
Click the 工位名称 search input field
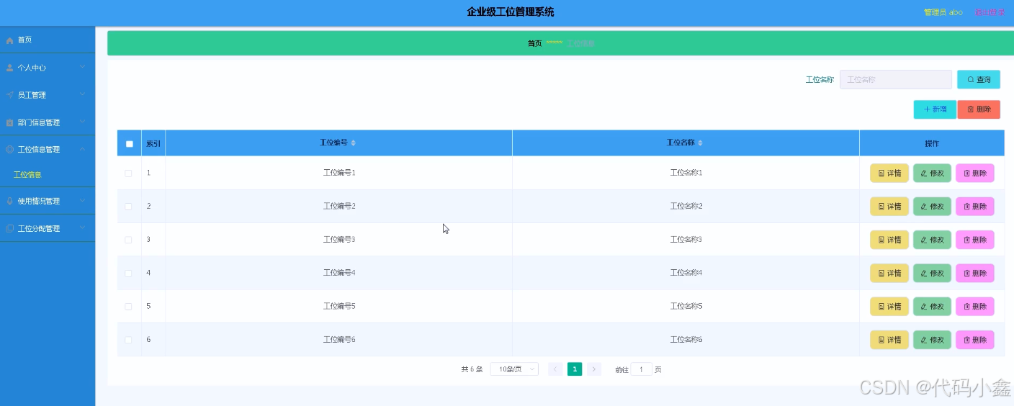pos(896,79)
